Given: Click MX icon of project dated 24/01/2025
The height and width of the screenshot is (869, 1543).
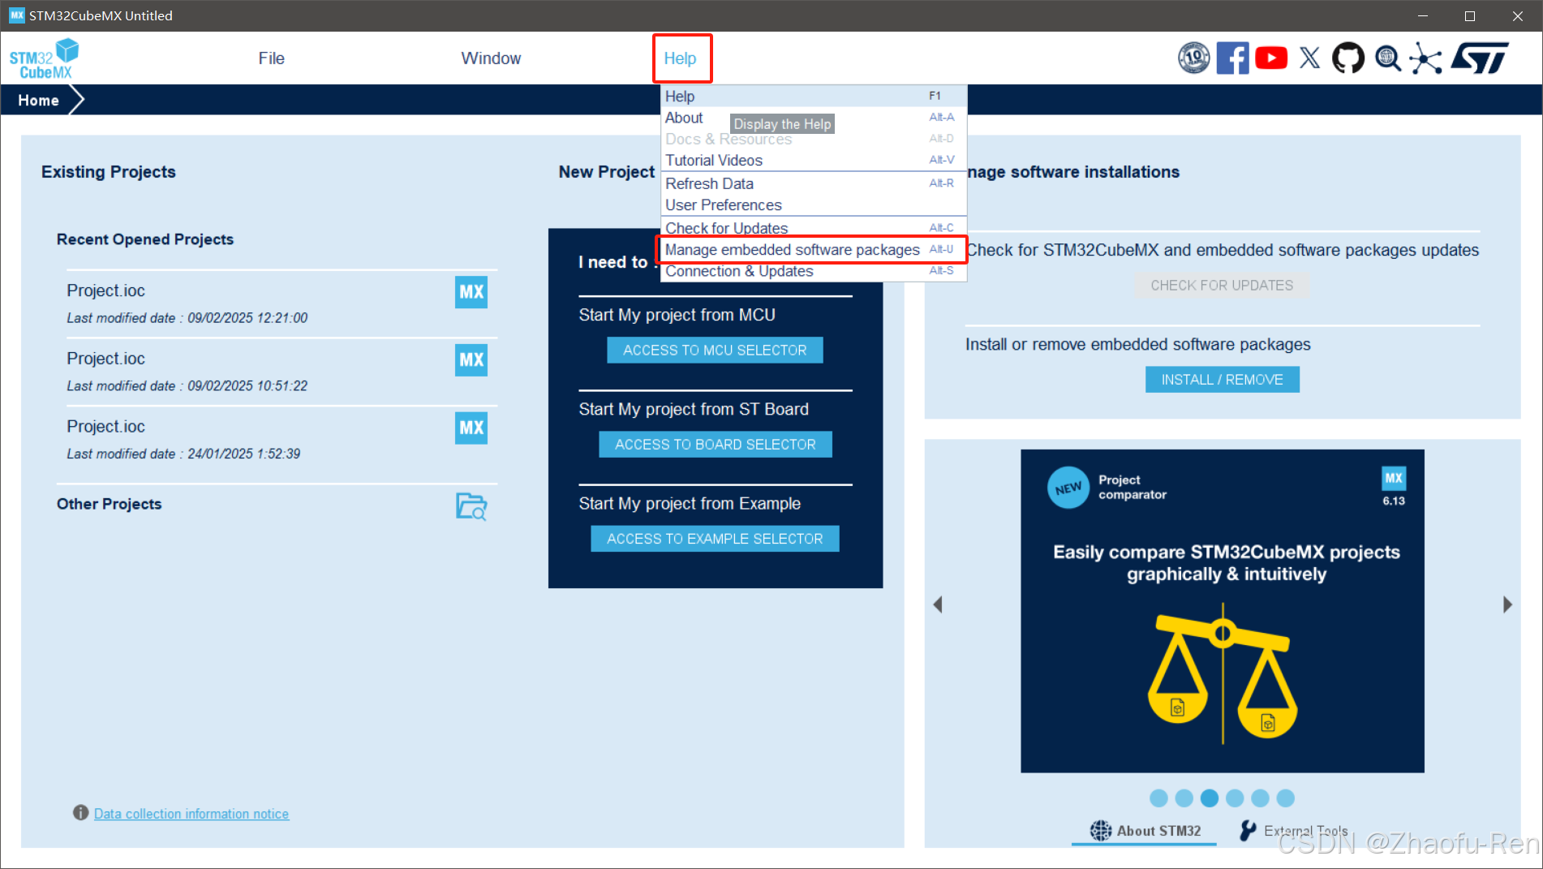Looking at the screenshot, I should (471, 428).
